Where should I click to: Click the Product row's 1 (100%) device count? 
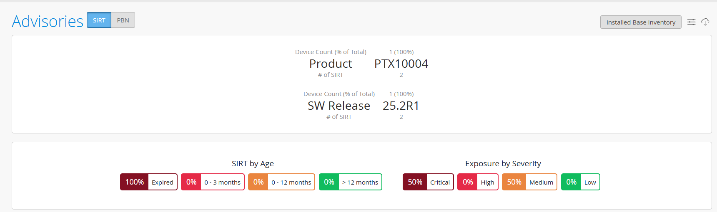[x=401, y=52]
